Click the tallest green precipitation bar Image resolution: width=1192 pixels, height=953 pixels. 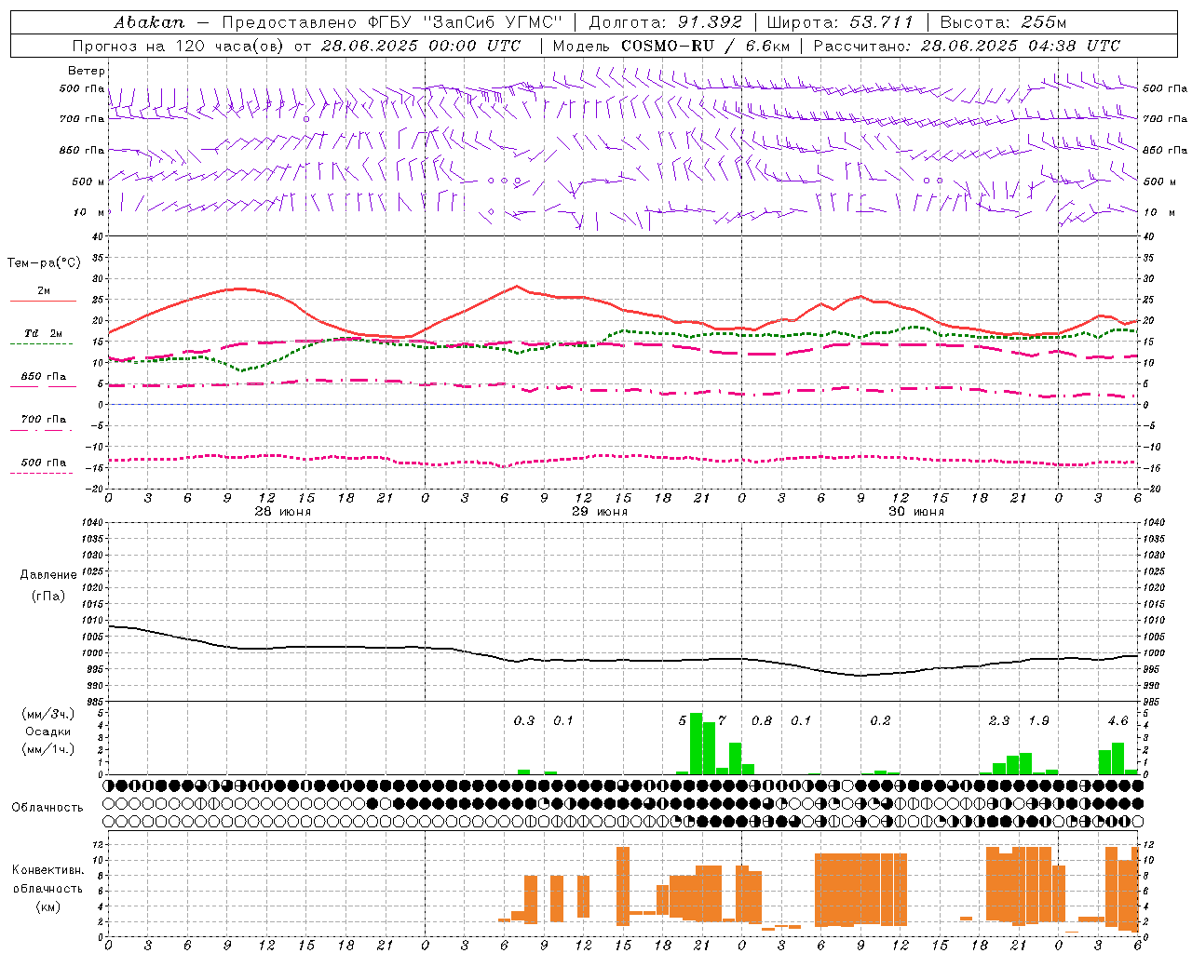point(696,744)
